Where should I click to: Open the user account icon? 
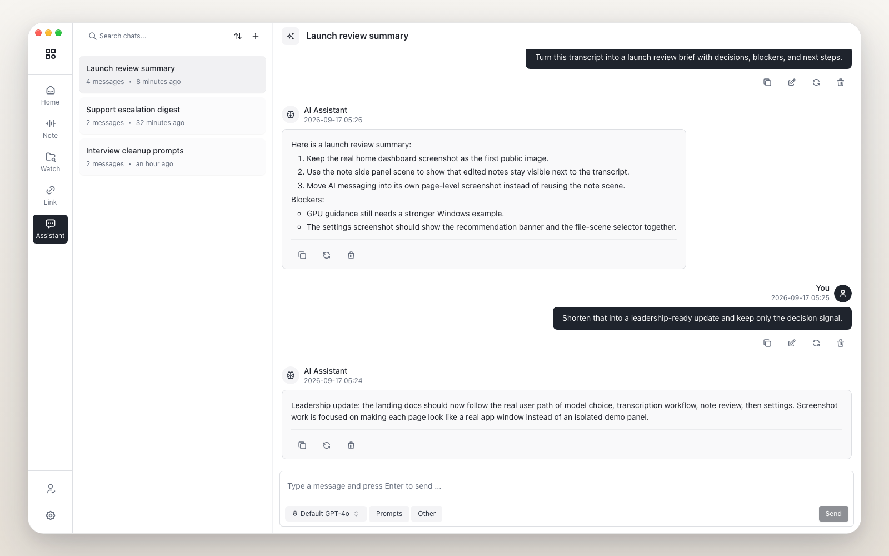[51, 489]
